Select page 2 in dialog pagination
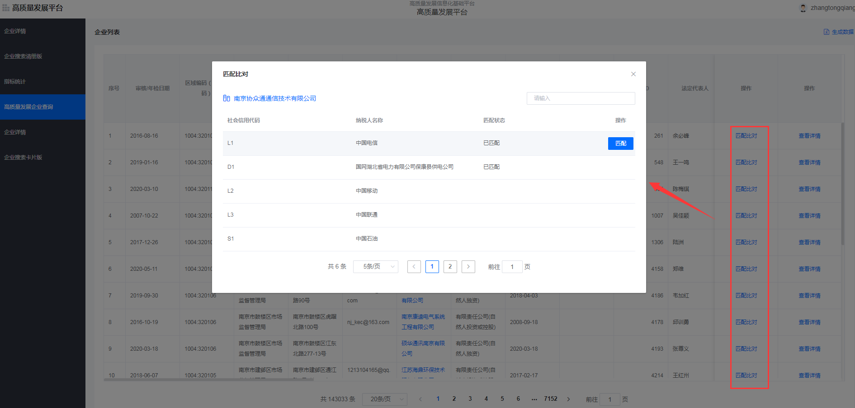Viewport: 855px width, 408px height. (450, 267)
